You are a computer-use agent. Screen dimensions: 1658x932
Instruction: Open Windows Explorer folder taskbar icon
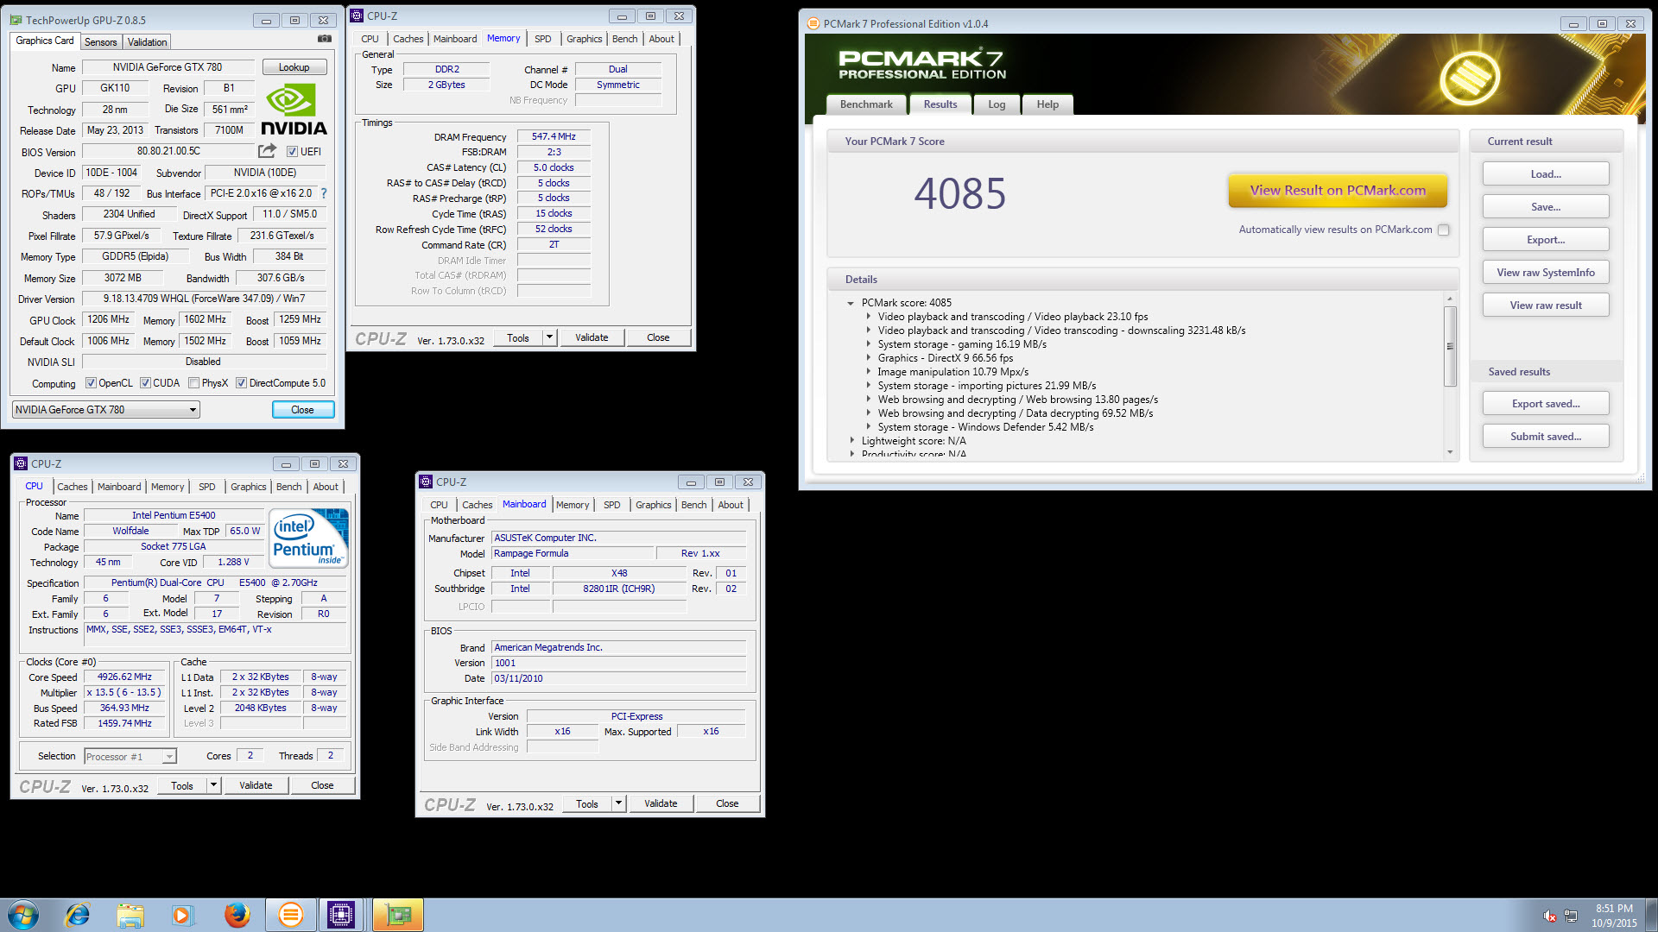(x=130, y=915)
